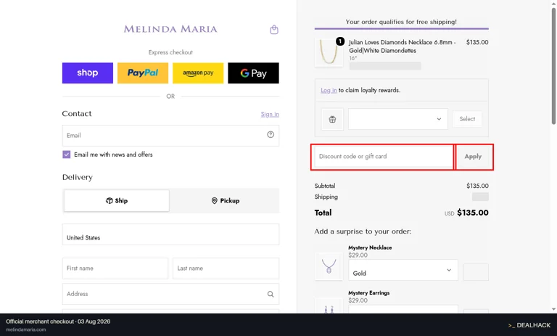Focus the Address input field

pos(170,294)
